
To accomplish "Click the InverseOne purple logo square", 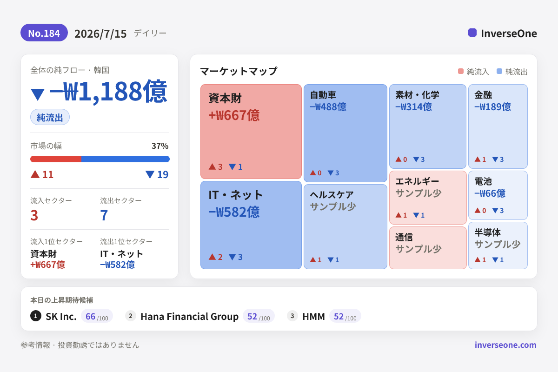I will [472, 33].
